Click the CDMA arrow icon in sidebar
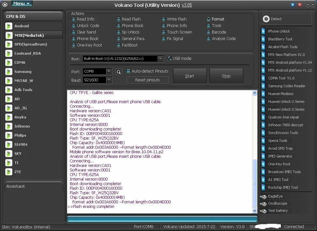 (x=9, y=62)
